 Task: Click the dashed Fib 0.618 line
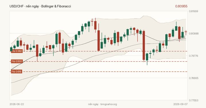[x=104, y=72]
